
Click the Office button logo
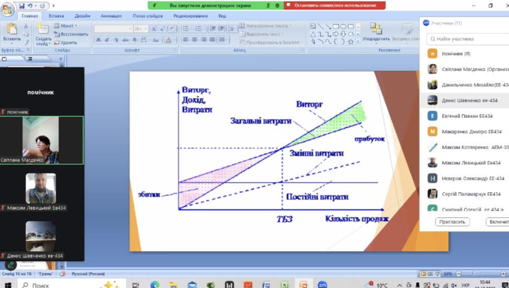tap(7, 8)
